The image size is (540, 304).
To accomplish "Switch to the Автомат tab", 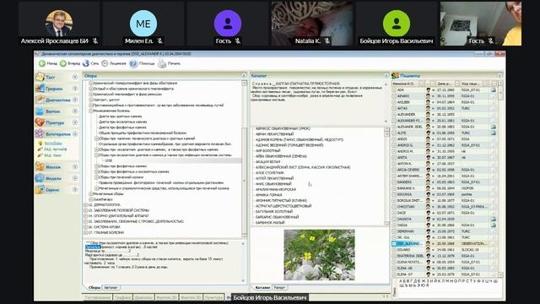I will point(111,287).
